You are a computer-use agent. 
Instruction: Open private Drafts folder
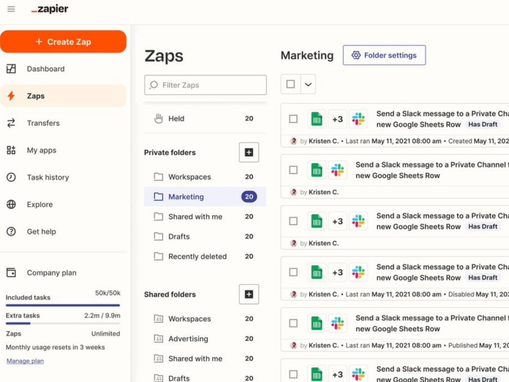[205, 236]
